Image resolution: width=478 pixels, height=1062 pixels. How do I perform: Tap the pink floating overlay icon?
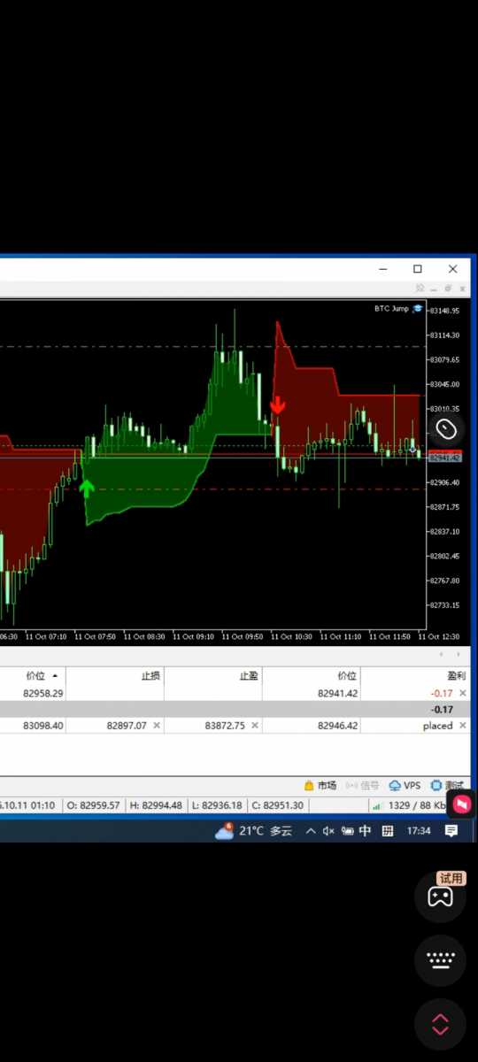coord(461,804)
